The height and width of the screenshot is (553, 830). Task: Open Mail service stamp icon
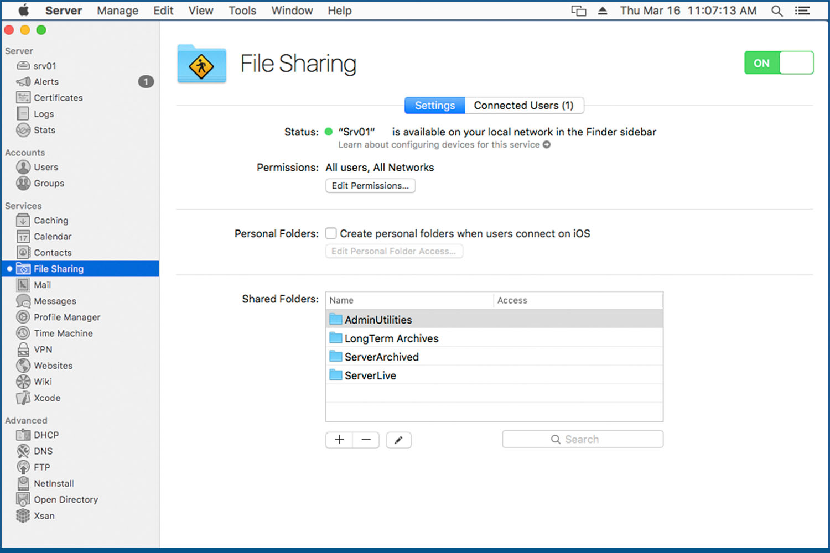click(x=23, y=285)
